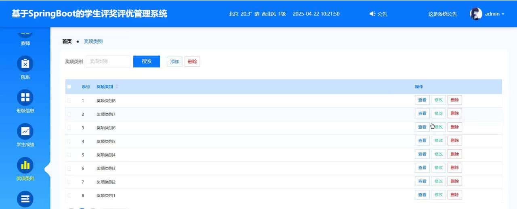Open the admin dropdown arrow
This screenshot has height=209, width=517.
point(503,14)
